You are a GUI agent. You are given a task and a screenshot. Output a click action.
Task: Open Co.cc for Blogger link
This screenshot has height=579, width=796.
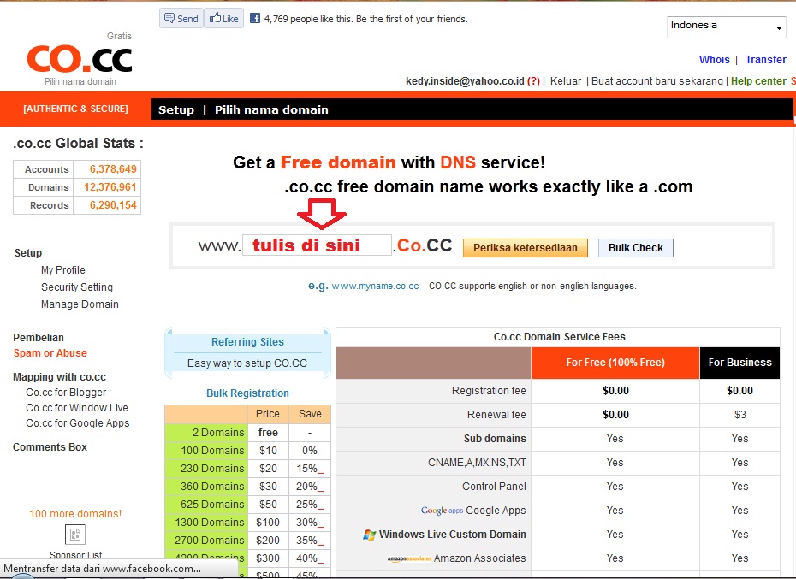tap(66, 393)
